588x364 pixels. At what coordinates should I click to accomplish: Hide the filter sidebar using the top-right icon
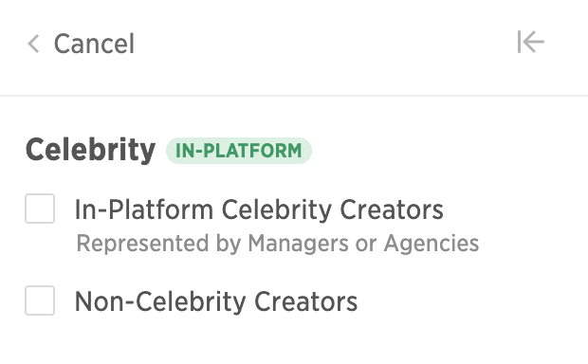click(531, 42)
